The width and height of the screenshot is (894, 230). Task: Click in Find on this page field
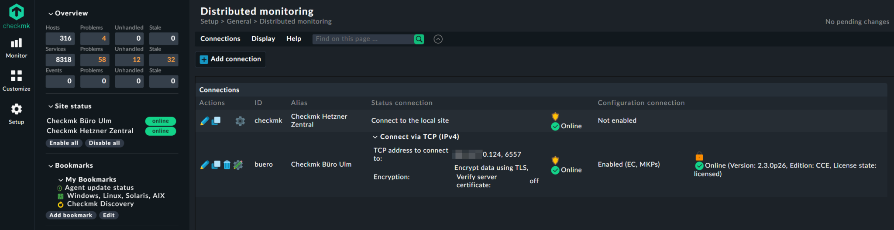363,39
